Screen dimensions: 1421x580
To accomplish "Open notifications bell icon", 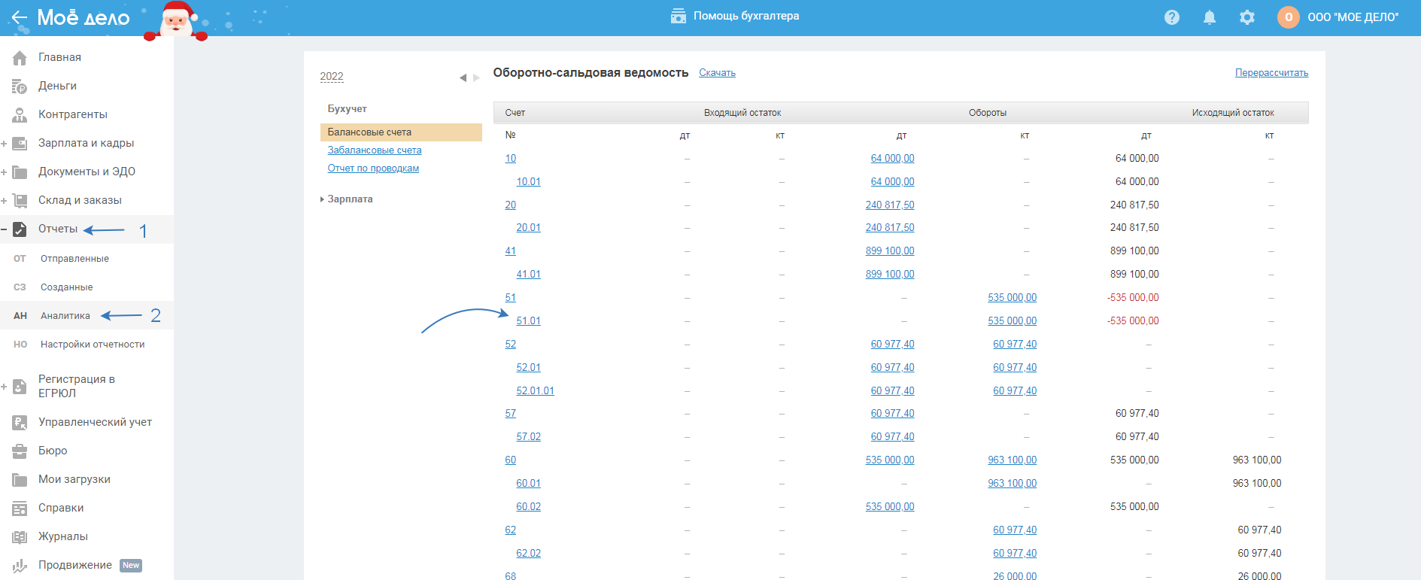I will (1209, 17).
